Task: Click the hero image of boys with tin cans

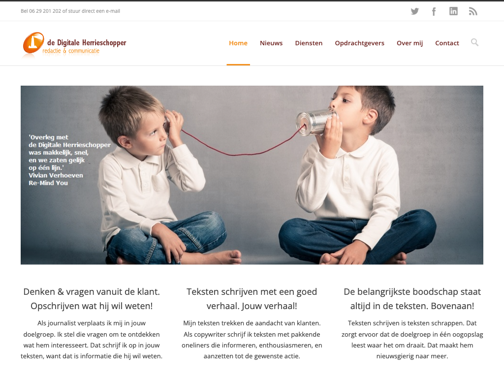Action: [x=252, y=175]
